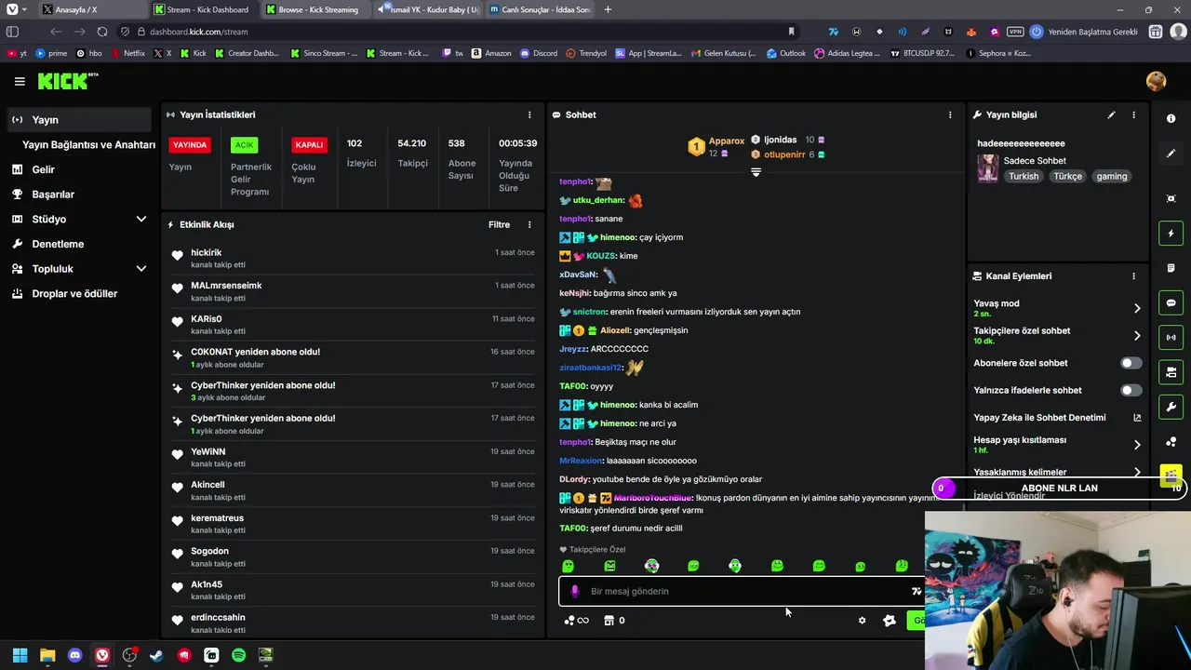Open Yasaklanmış kelimeler chevron

[x=1137, y=473]
